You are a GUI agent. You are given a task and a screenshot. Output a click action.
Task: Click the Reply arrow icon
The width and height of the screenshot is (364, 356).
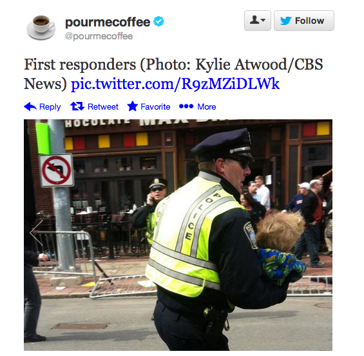[x=30, y=106]
